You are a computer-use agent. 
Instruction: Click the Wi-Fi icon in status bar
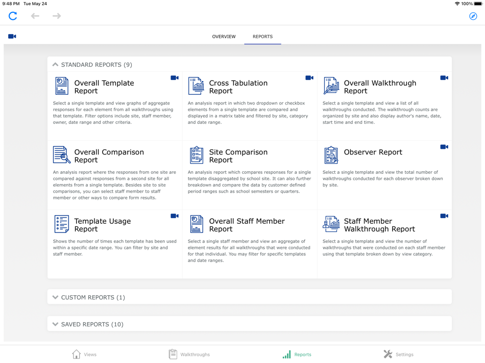457,4
